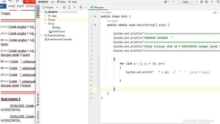
Task: Click the Save icon in Word
Action: (4, 1)
